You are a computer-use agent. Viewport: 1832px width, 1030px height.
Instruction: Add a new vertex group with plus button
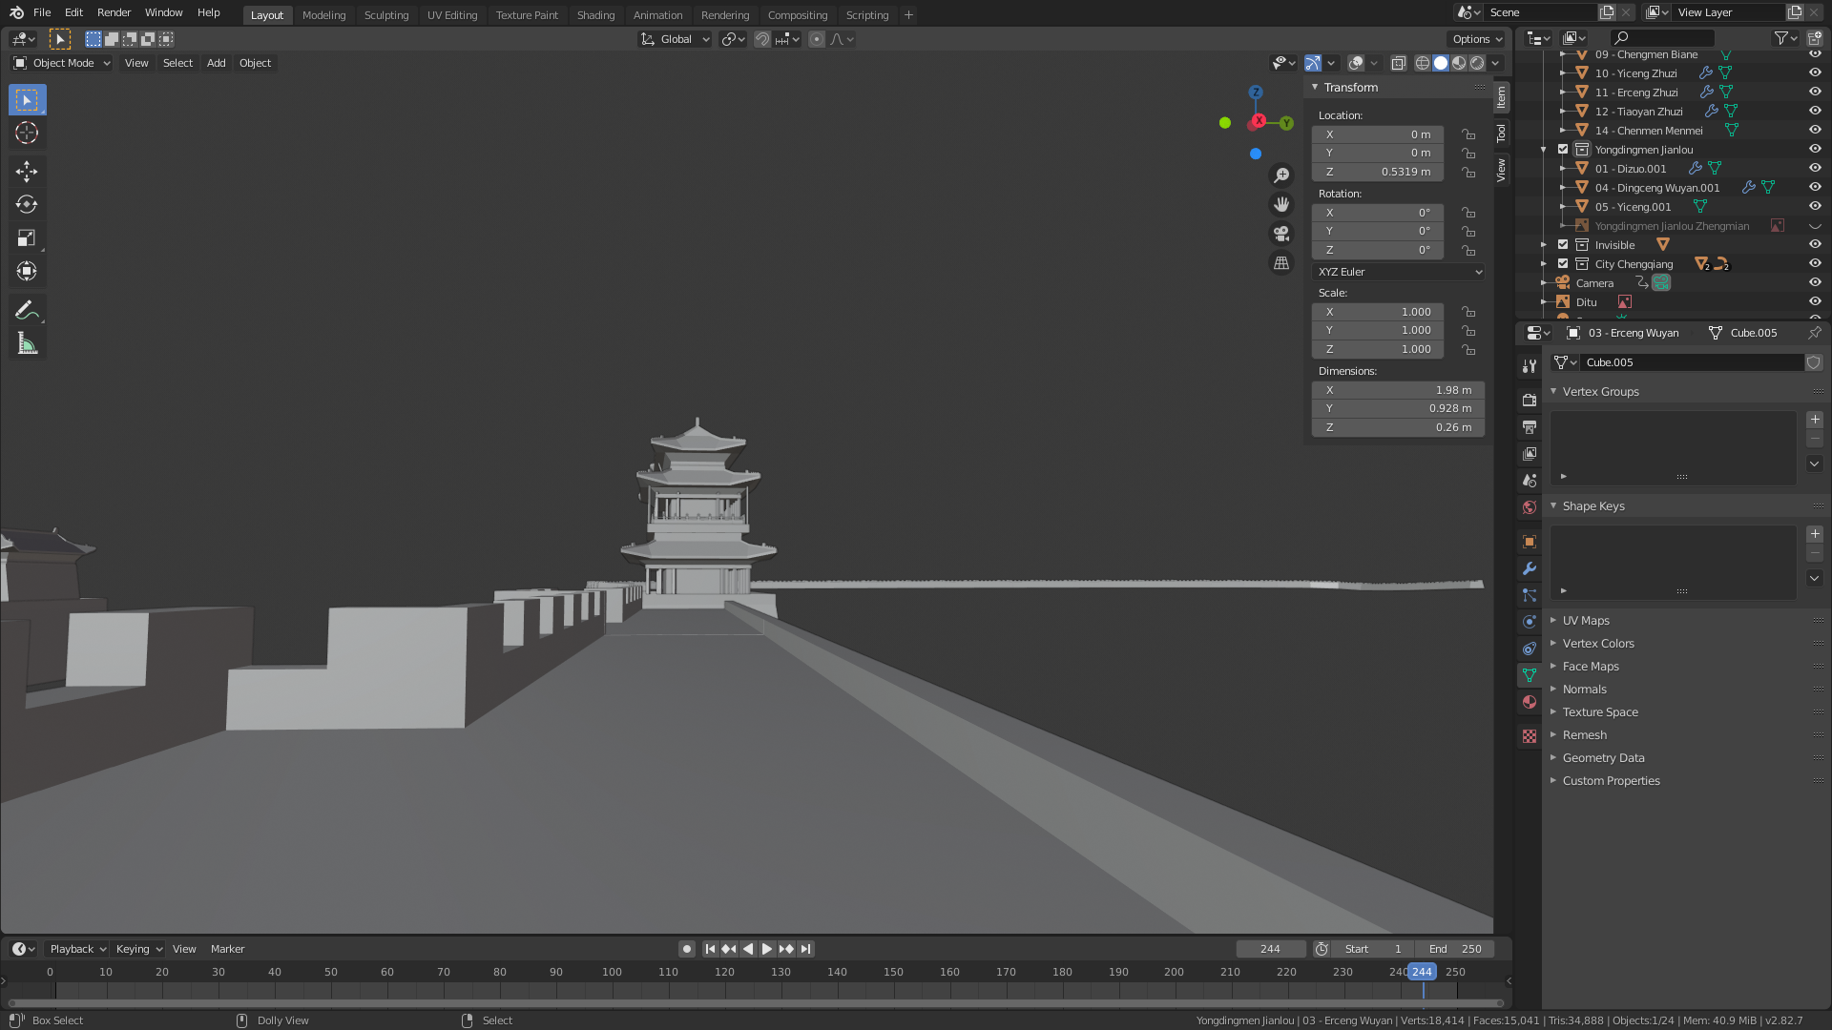(1815, 420)
